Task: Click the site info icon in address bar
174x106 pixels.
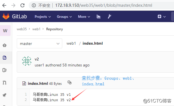Action: (x=34, y=5)
